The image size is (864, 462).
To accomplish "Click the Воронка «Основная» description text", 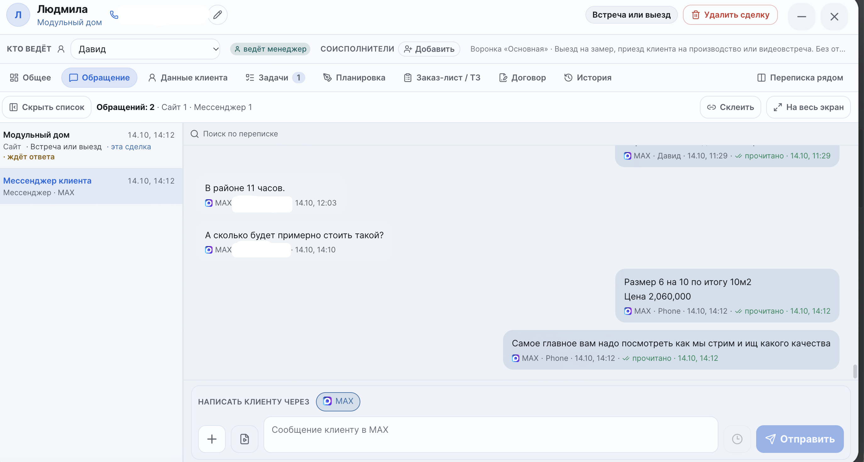I will click(658, 49).
